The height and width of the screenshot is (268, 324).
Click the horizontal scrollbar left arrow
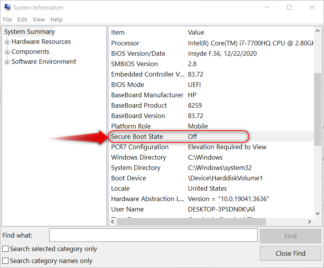pos(113,222)
